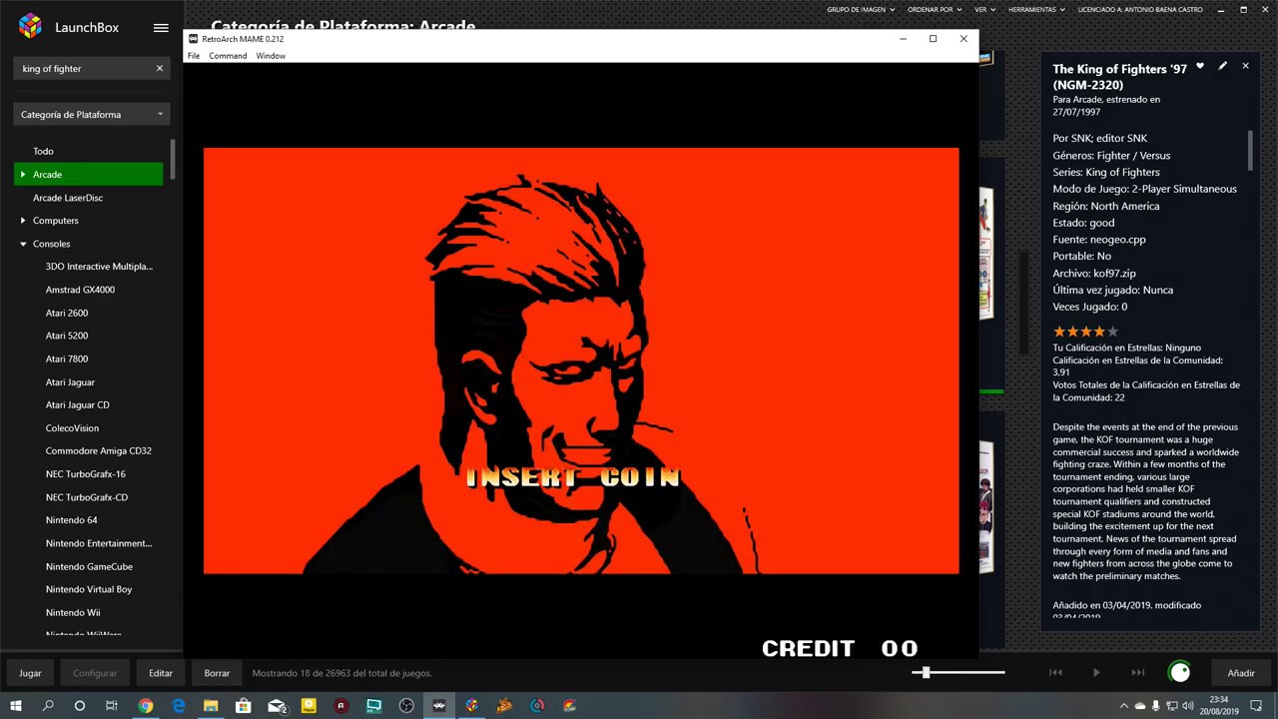The width and height of the screenshot is (1278, 719).
Task: Open Google Chrome from taskbar
Action: click(x=146, y=705)
